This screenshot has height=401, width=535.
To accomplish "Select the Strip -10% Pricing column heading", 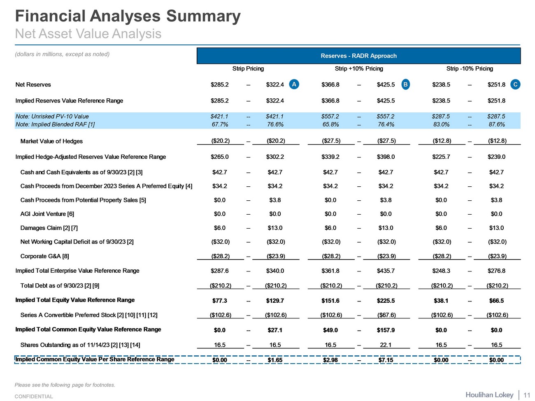I will tap(469, 69).
